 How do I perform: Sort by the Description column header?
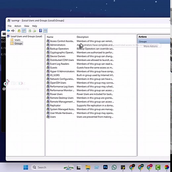click(83, 37)
